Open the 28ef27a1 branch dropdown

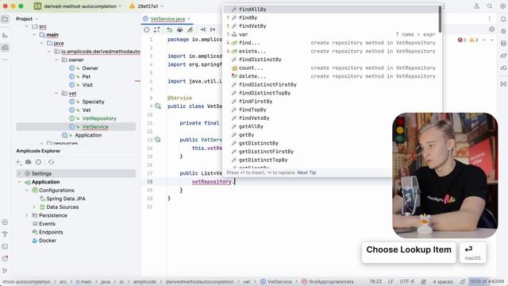click(x=146, y=6)
